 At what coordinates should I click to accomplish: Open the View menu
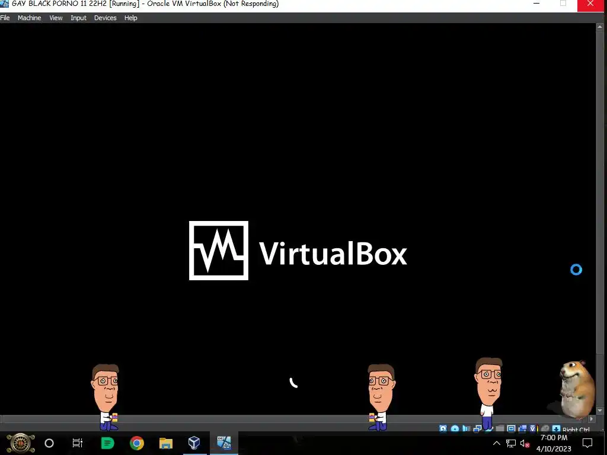coord(56,18)
